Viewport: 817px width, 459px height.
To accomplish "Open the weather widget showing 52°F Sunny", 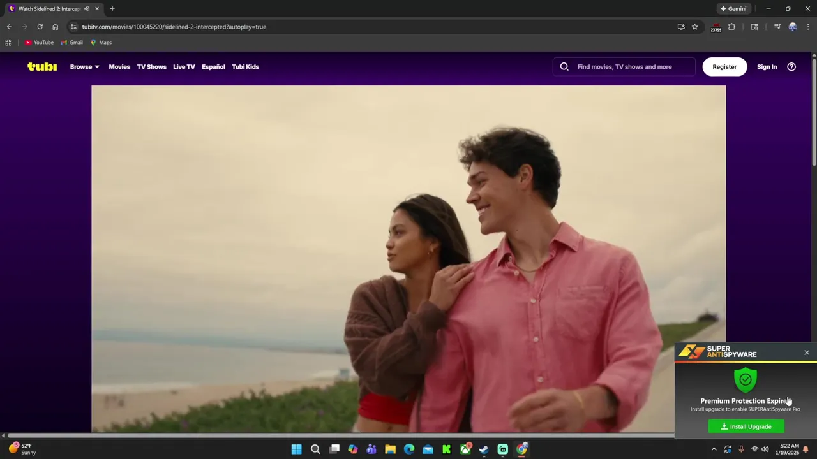I will (x=22, y=449).
